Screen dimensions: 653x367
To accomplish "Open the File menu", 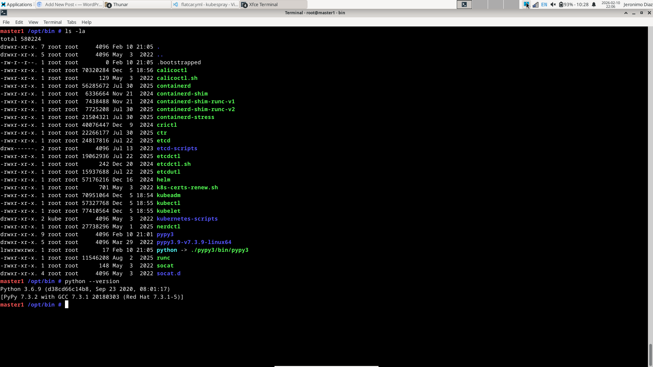I will coord(6,22).
